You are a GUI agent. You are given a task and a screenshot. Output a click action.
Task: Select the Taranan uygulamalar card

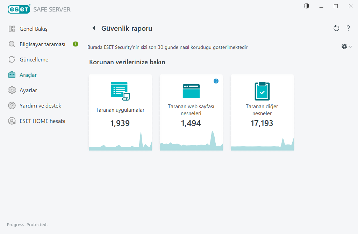[120, 110]
